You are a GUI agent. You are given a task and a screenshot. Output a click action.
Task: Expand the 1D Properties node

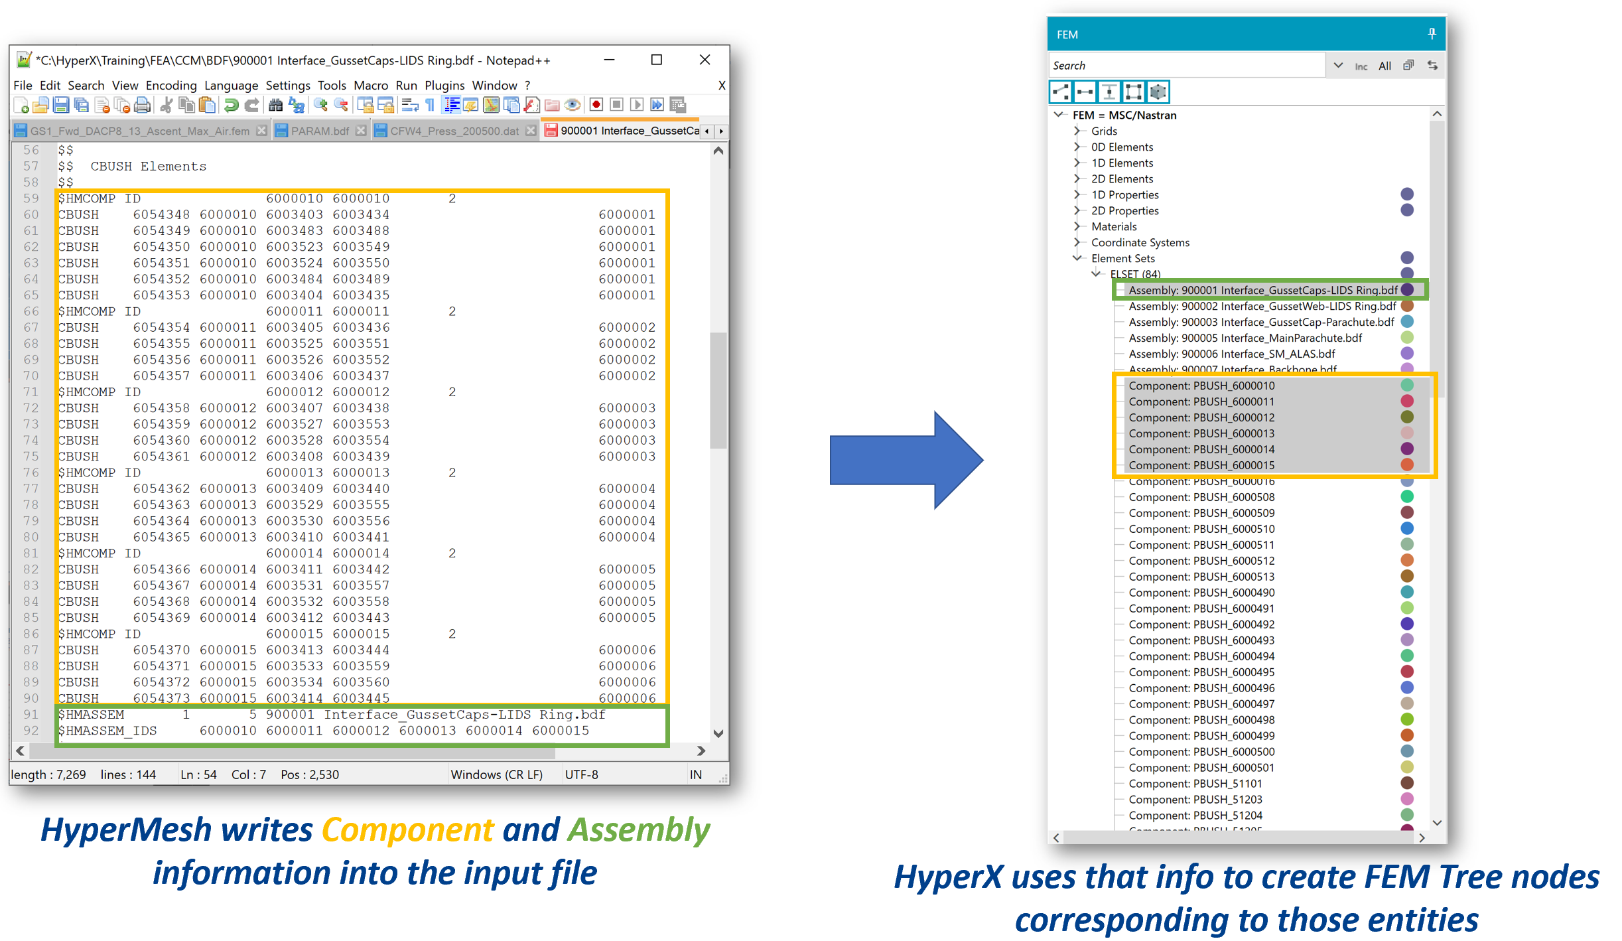click(1077, 194)
